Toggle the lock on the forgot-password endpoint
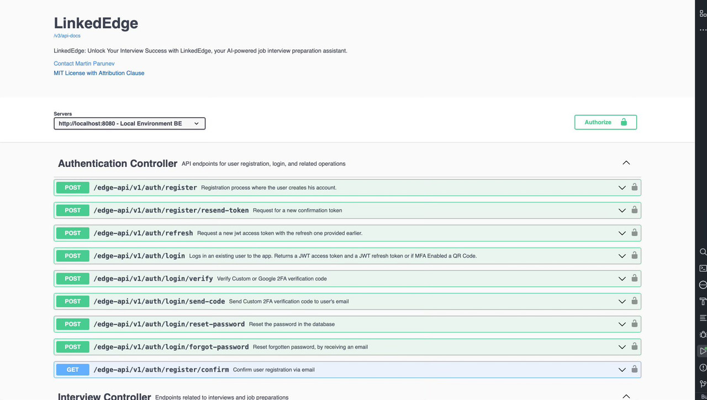Viewport: 707px width, 400px height. click(x=634, y=346)
